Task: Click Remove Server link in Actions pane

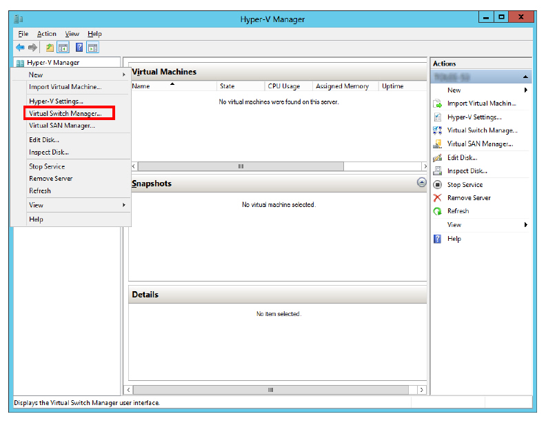Action: coord(469,198)
